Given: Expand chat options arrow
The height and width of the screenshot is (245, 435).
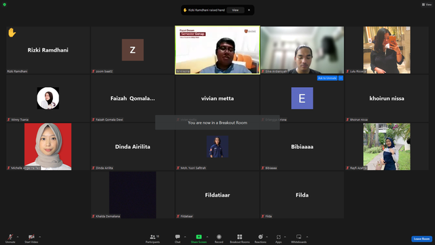Looking at the screenshot, I should (x=185, y=237).
